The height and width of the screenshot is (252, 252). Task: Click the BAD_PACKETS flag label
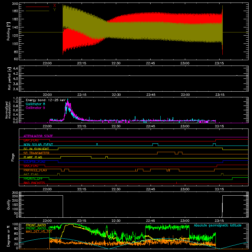34,183
